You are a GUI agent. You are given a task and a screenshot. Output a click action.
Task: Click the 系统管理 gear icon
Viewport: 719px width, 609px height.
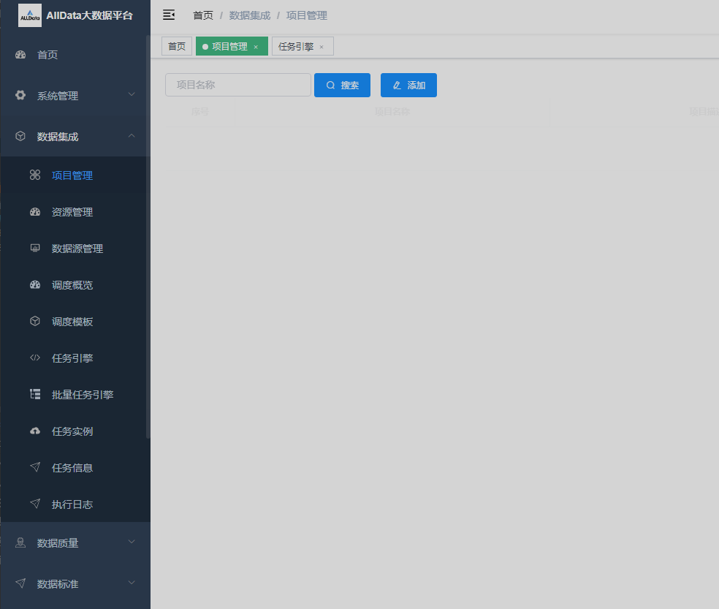click(x=20, y=96)
